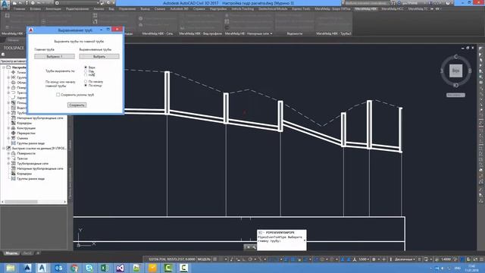Viewport: 485px width, 273px height.
Task: Click 'Выбрать' under aligned pipes
Action: (x=99, y=57)
